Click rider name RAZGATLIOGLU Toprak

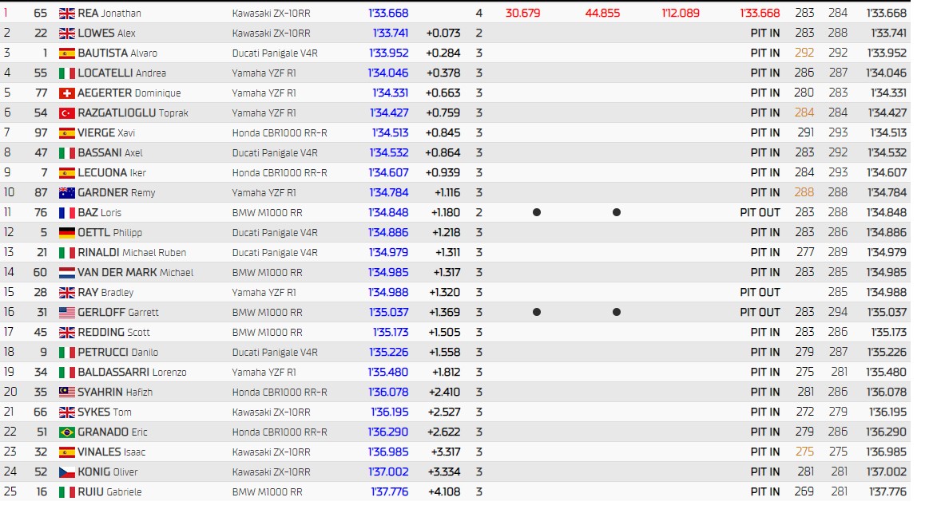[x=133, y=112]
